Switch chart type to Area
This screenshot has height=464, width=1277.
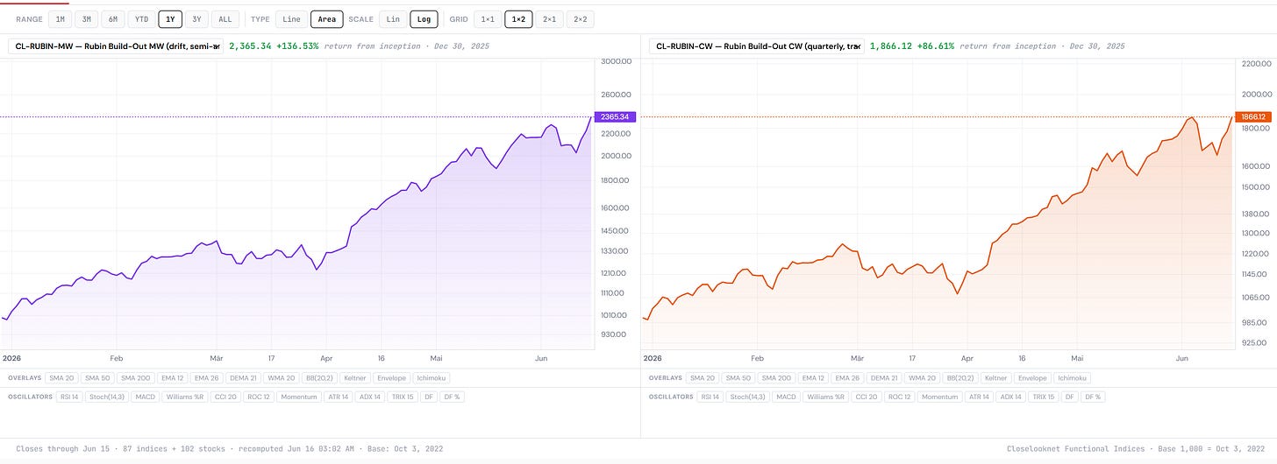pos(326,19)
